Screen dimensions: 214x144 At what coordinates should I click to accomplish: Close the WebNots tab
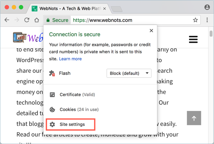(105, 8)
